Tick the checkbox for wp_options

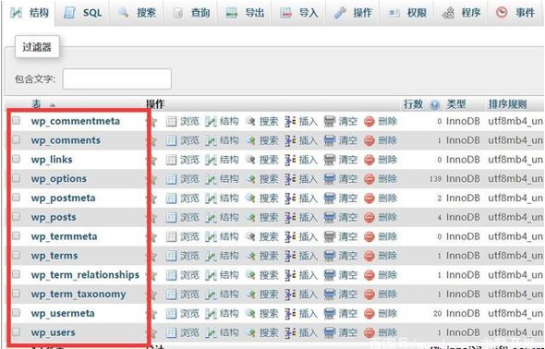tap(17, 178)
